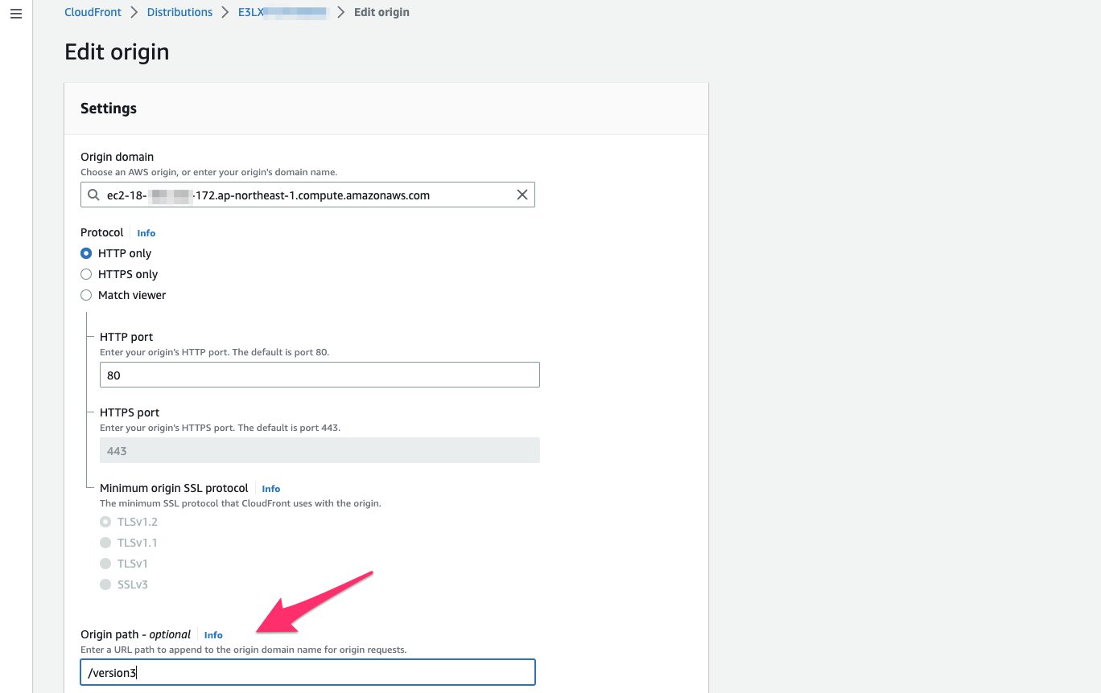Select the HTTPS only protocol option

86,274
